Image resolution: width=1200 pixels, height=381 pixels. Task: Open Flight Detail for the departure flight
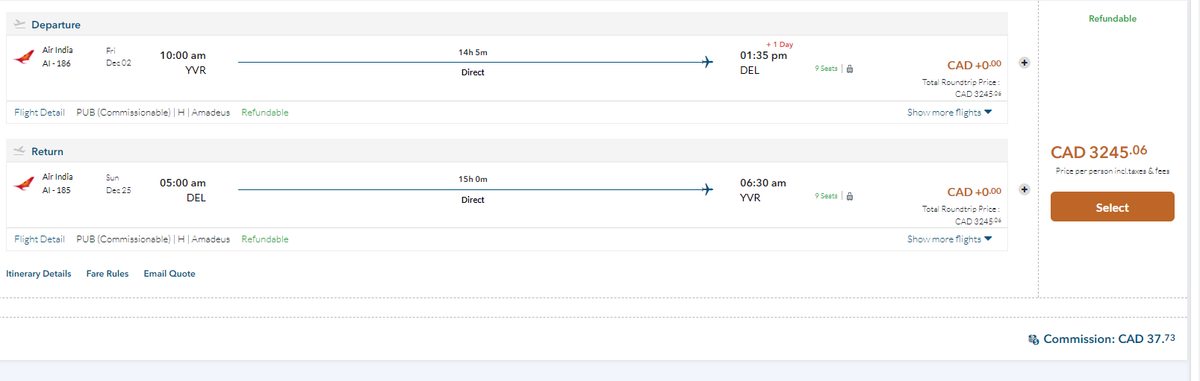(x=40, y=113)
